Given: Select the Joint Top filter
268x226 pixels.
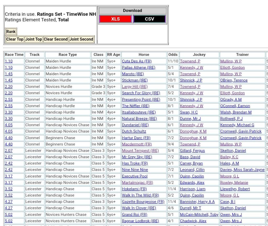Looking at the screenshot, I should coord(33,39).
